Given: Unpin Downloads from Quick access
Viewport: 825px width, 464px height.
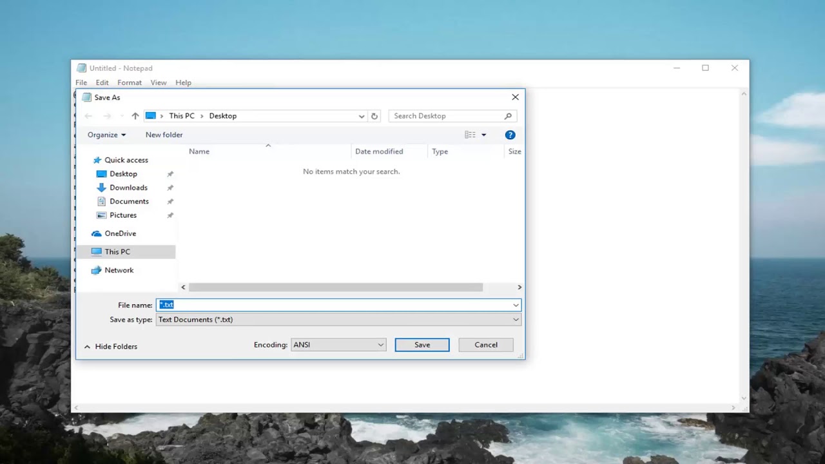Looking at the screenshot, I should tap(170, 188).
